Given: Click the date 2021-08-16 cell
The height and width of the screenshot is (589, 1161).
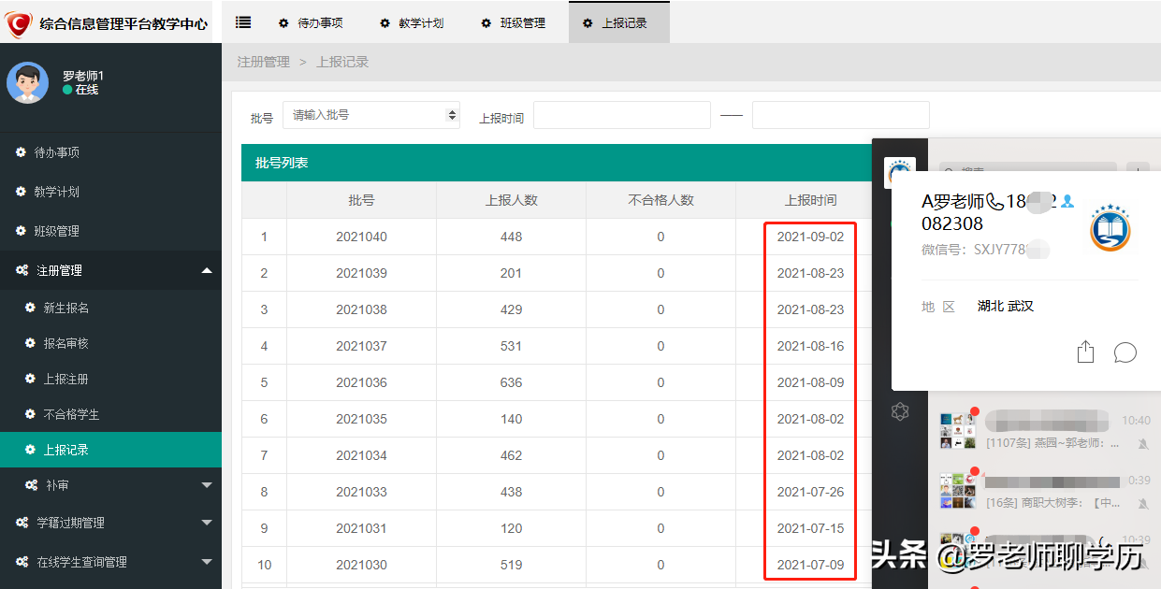Looking at the screenshot, I should pyautogui.click(x=810, y=346).
